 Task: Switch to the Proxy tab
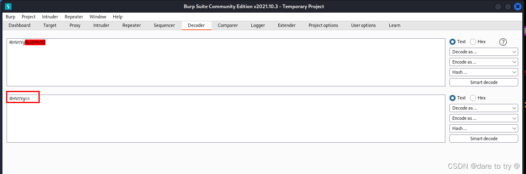(x=75, y=25)
